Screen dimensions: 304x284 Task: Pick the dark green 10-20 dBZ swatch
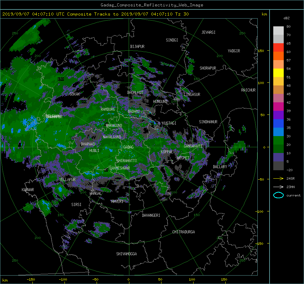click(278, 149)
